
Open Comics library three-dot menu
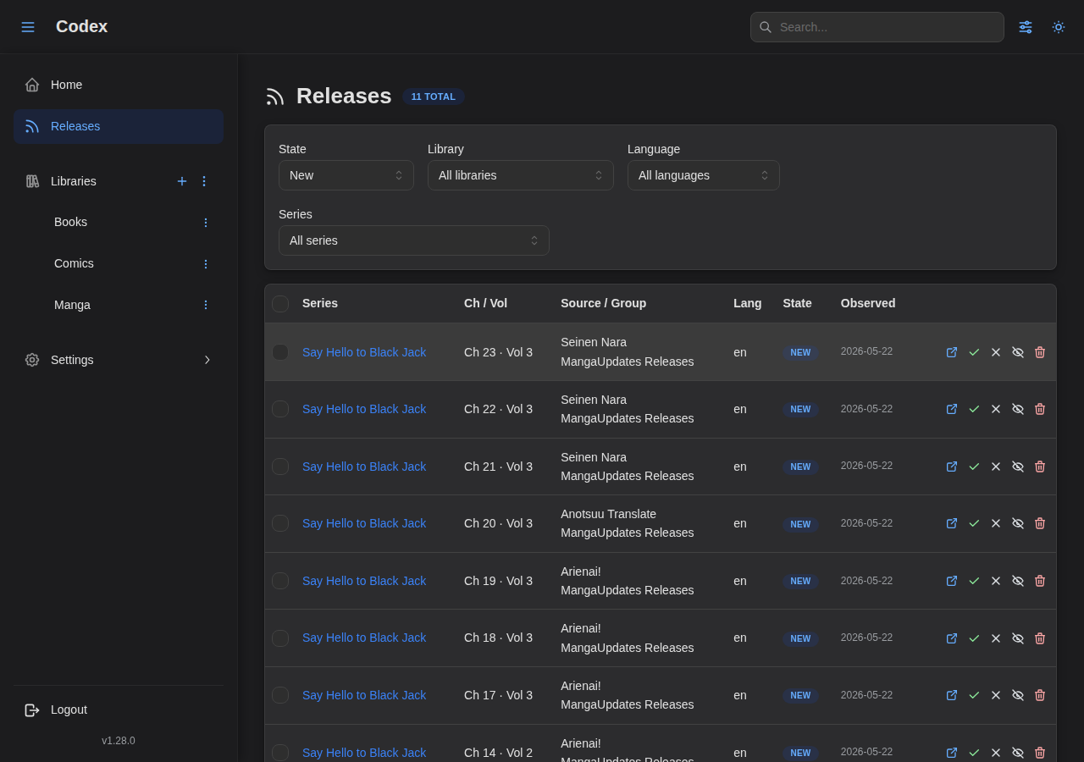click(205, 264)
